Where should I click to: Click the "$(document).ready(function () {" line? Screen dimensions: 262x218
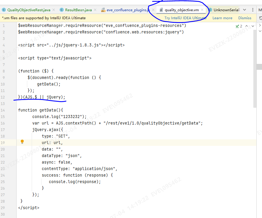(64, 77)
